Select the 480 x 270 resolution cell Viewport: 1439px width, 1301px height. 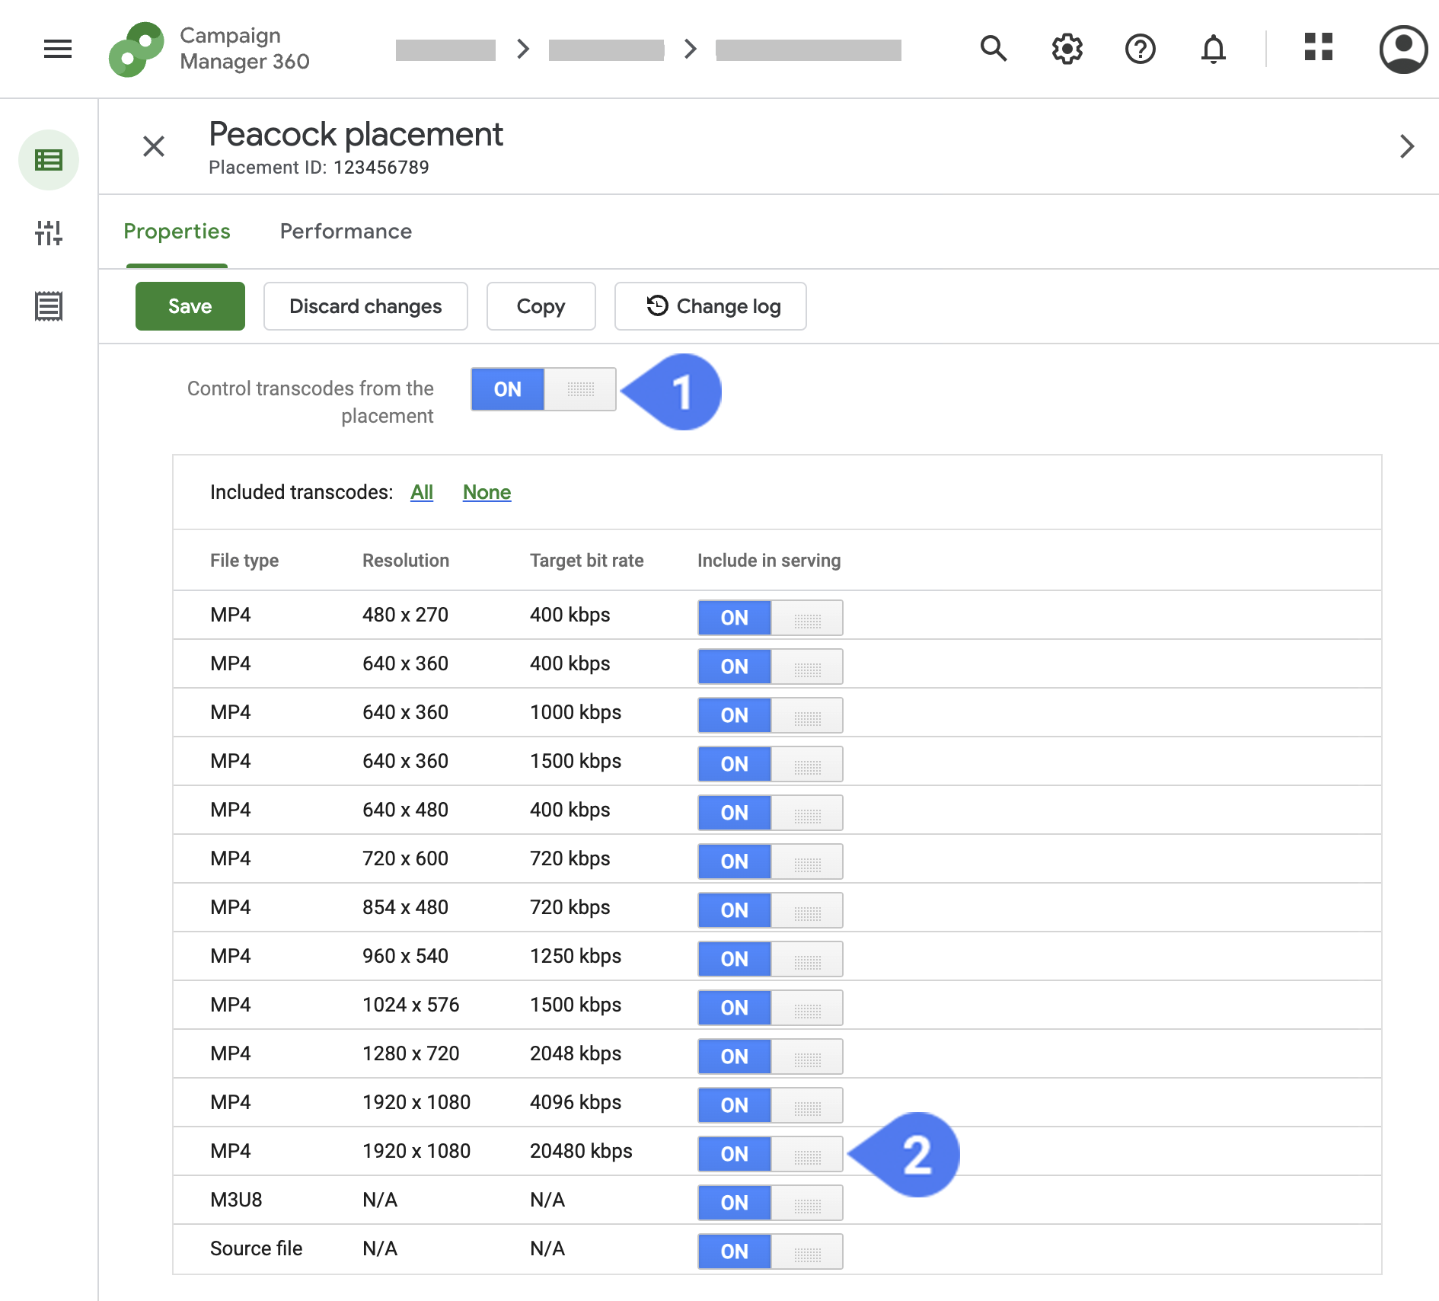405,615
